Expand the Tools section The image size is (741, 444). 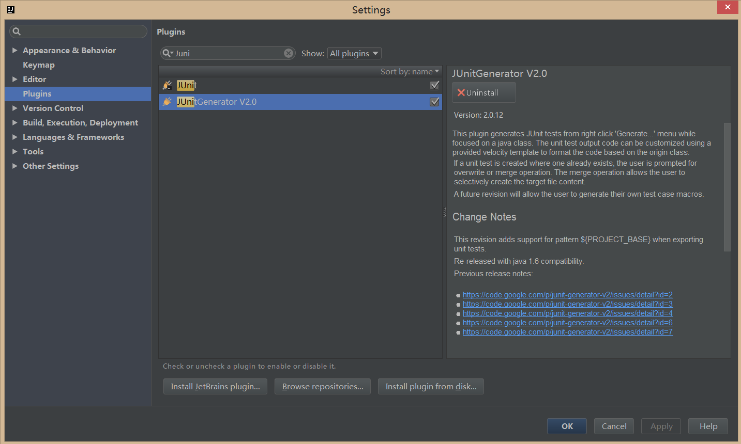click(15, 151)
